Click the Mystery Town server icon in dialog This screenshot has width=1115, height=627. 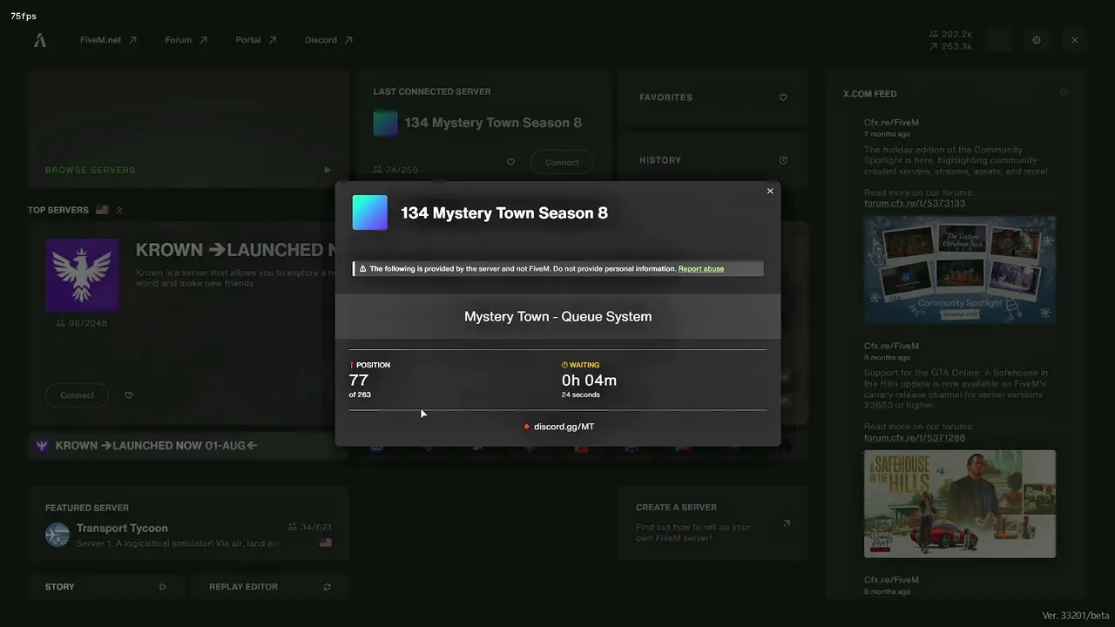point(370,212)
